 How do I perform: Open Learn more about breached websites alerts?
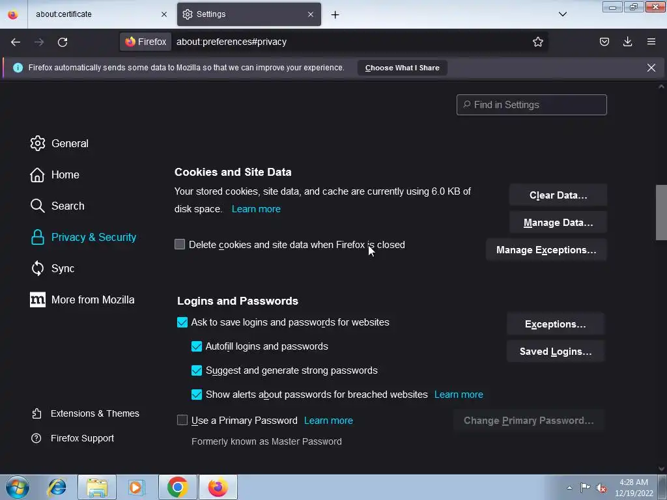coord(459,395)
